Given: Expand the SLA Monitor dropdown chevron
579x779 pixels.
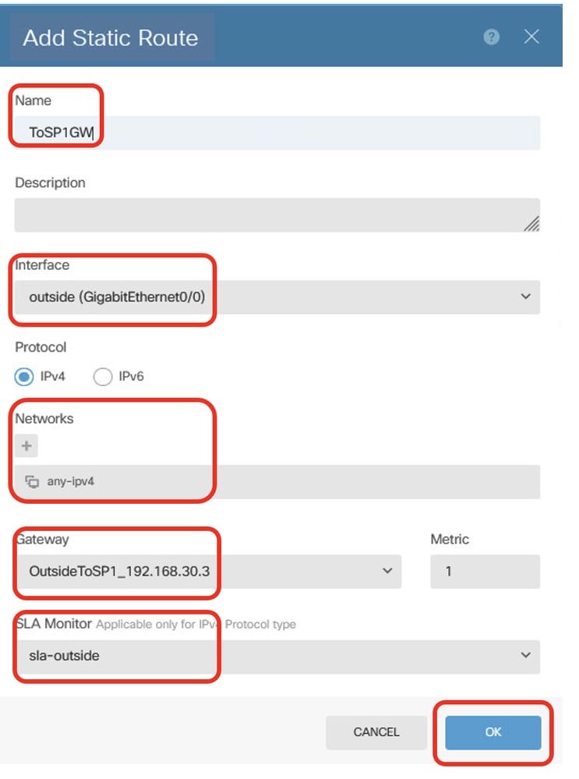Looking at the screenshot, I should tap(525, 655).
